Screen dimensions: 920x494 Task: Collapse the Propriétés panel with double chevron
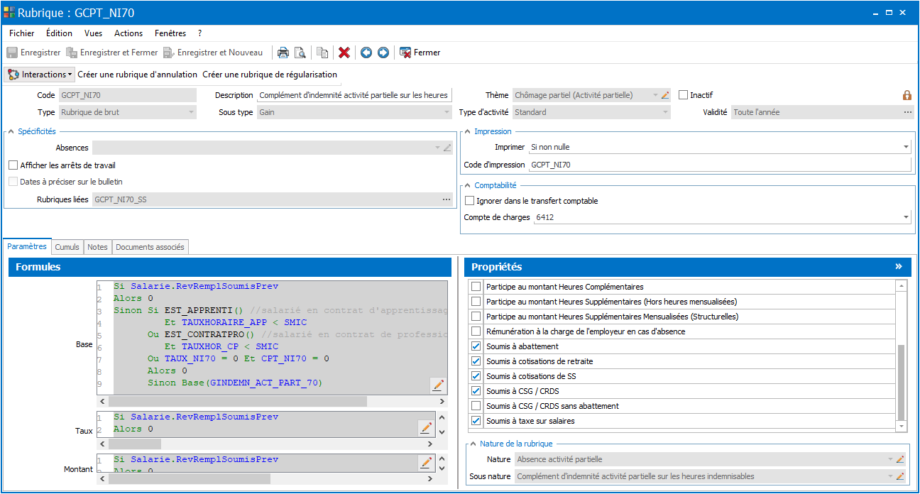[899, 267]
